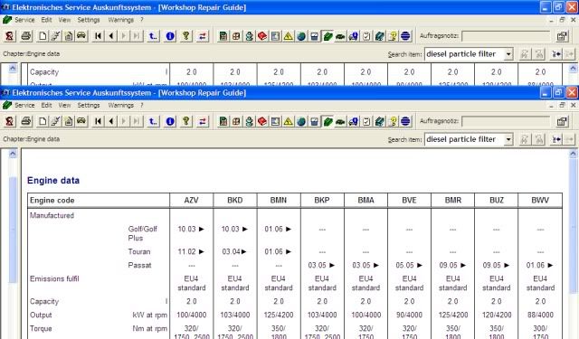This screenshot has height=339, width=579.
Task: Jump to first page in lower window
Action: [x=98, y=121]
